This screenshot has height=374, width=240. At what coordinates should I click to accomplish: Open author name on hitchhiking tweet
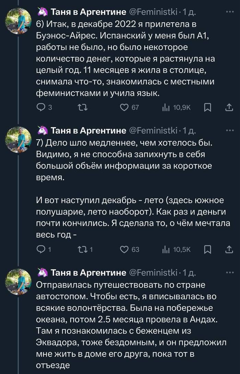click(88, 273)
